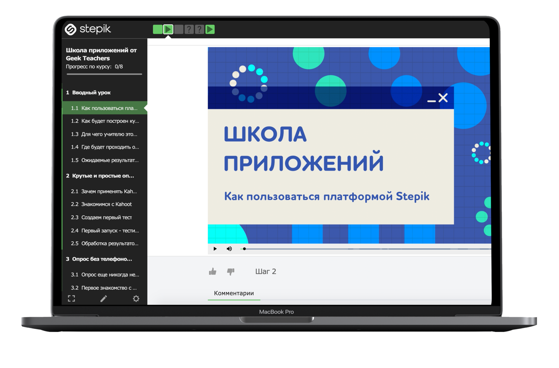Click the course progress bar in sidebar
The image size is (559, 368).
coord(104,74)
